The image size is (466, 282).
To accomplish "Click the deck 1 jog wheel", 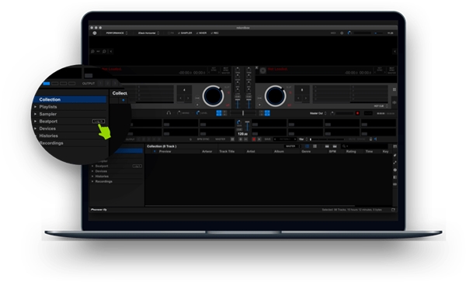I will 213,96.
